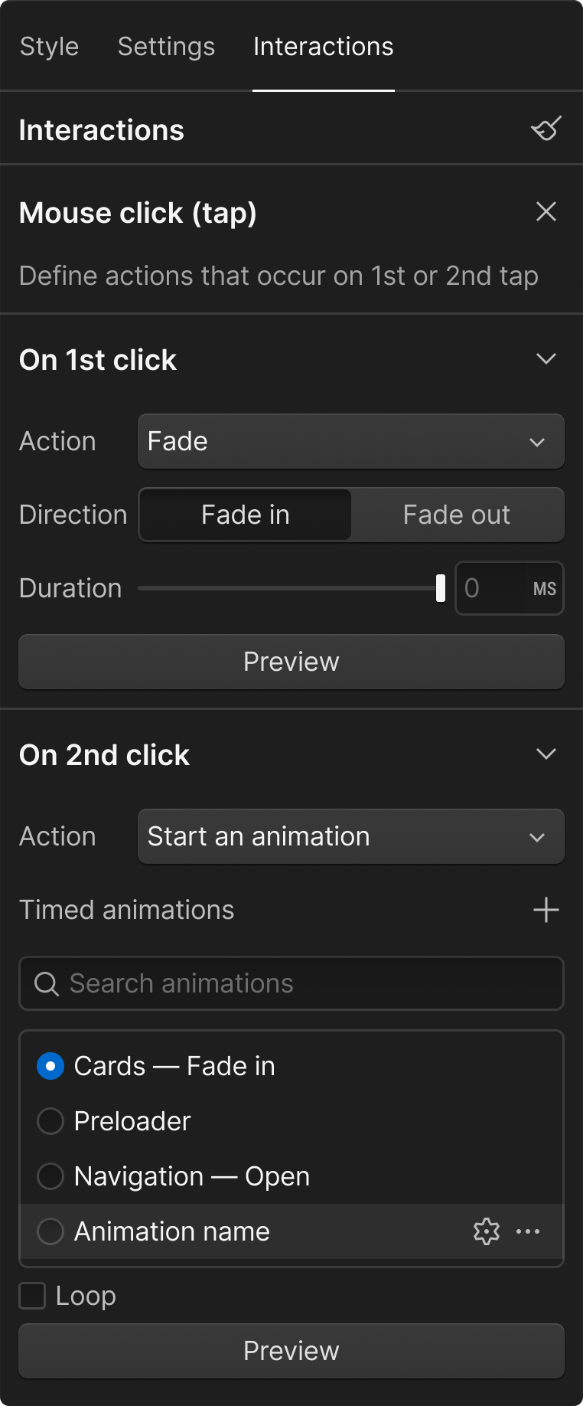Close the Mouse click (tap) panel
This screenshot has height=1406, width=583.
coord(546,211)
